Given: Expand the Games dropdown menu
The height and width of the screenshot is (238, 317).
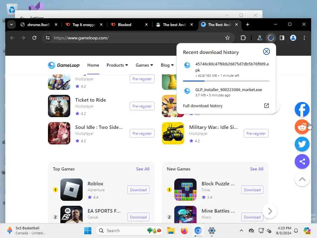Looking at the screenshot, I should click(144, 65).
